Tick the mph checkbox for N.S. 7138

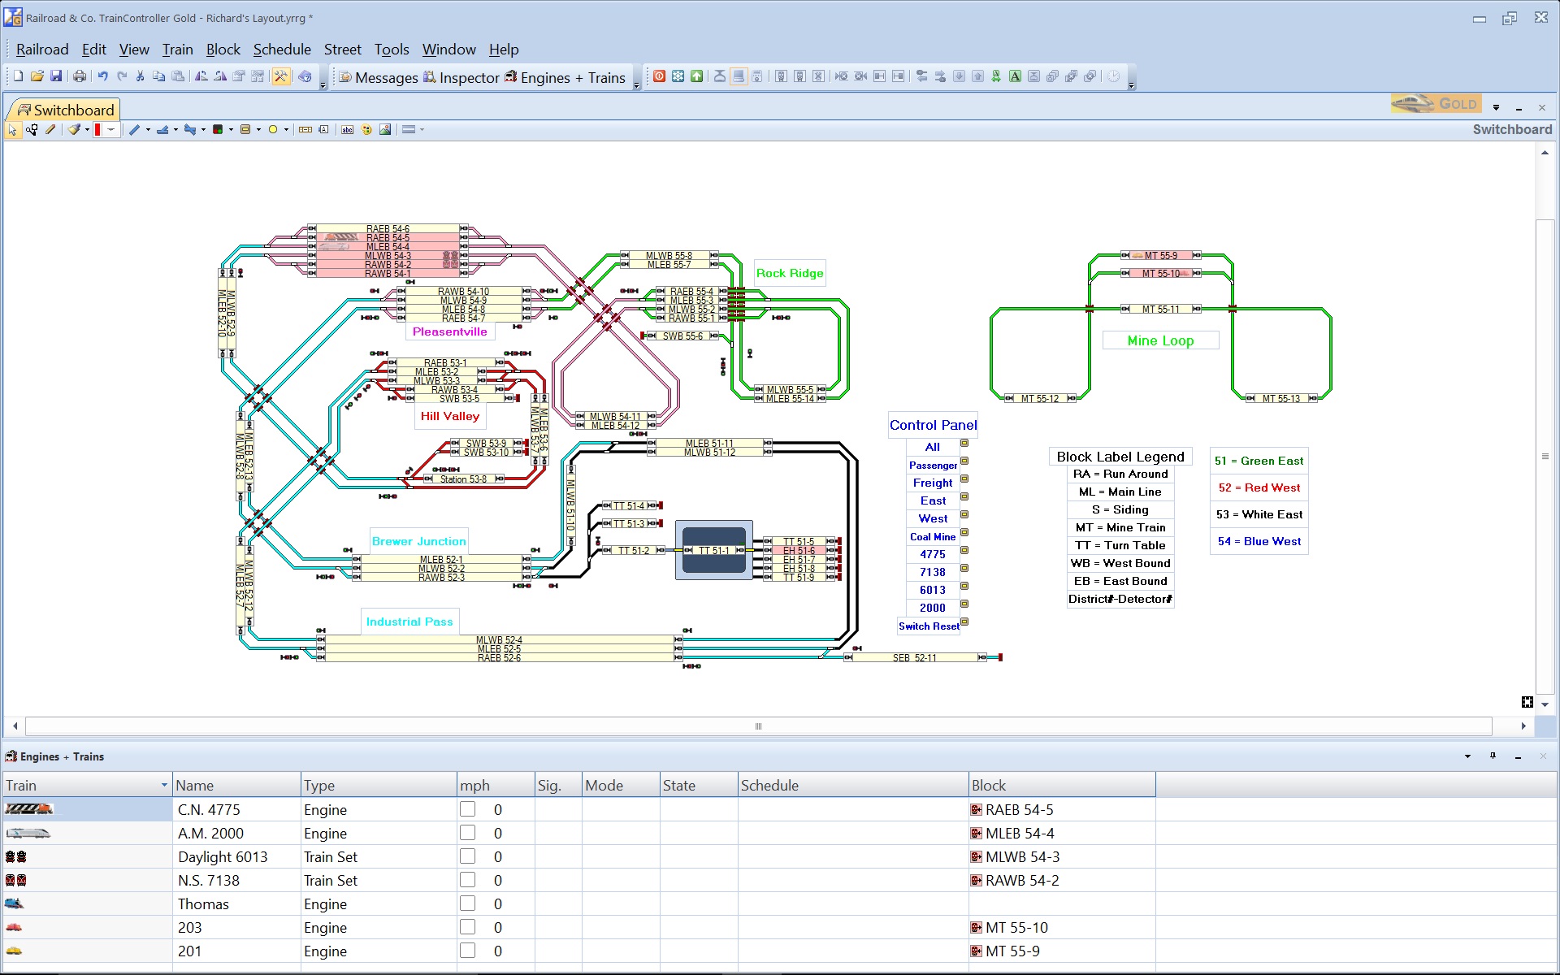[467, 880]
